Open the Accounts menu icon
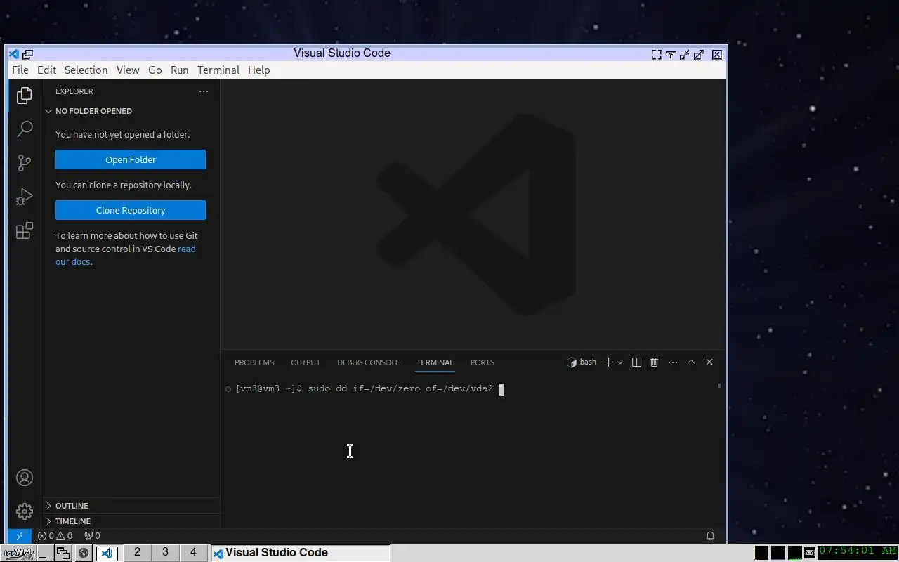 (x=25, y=478)
